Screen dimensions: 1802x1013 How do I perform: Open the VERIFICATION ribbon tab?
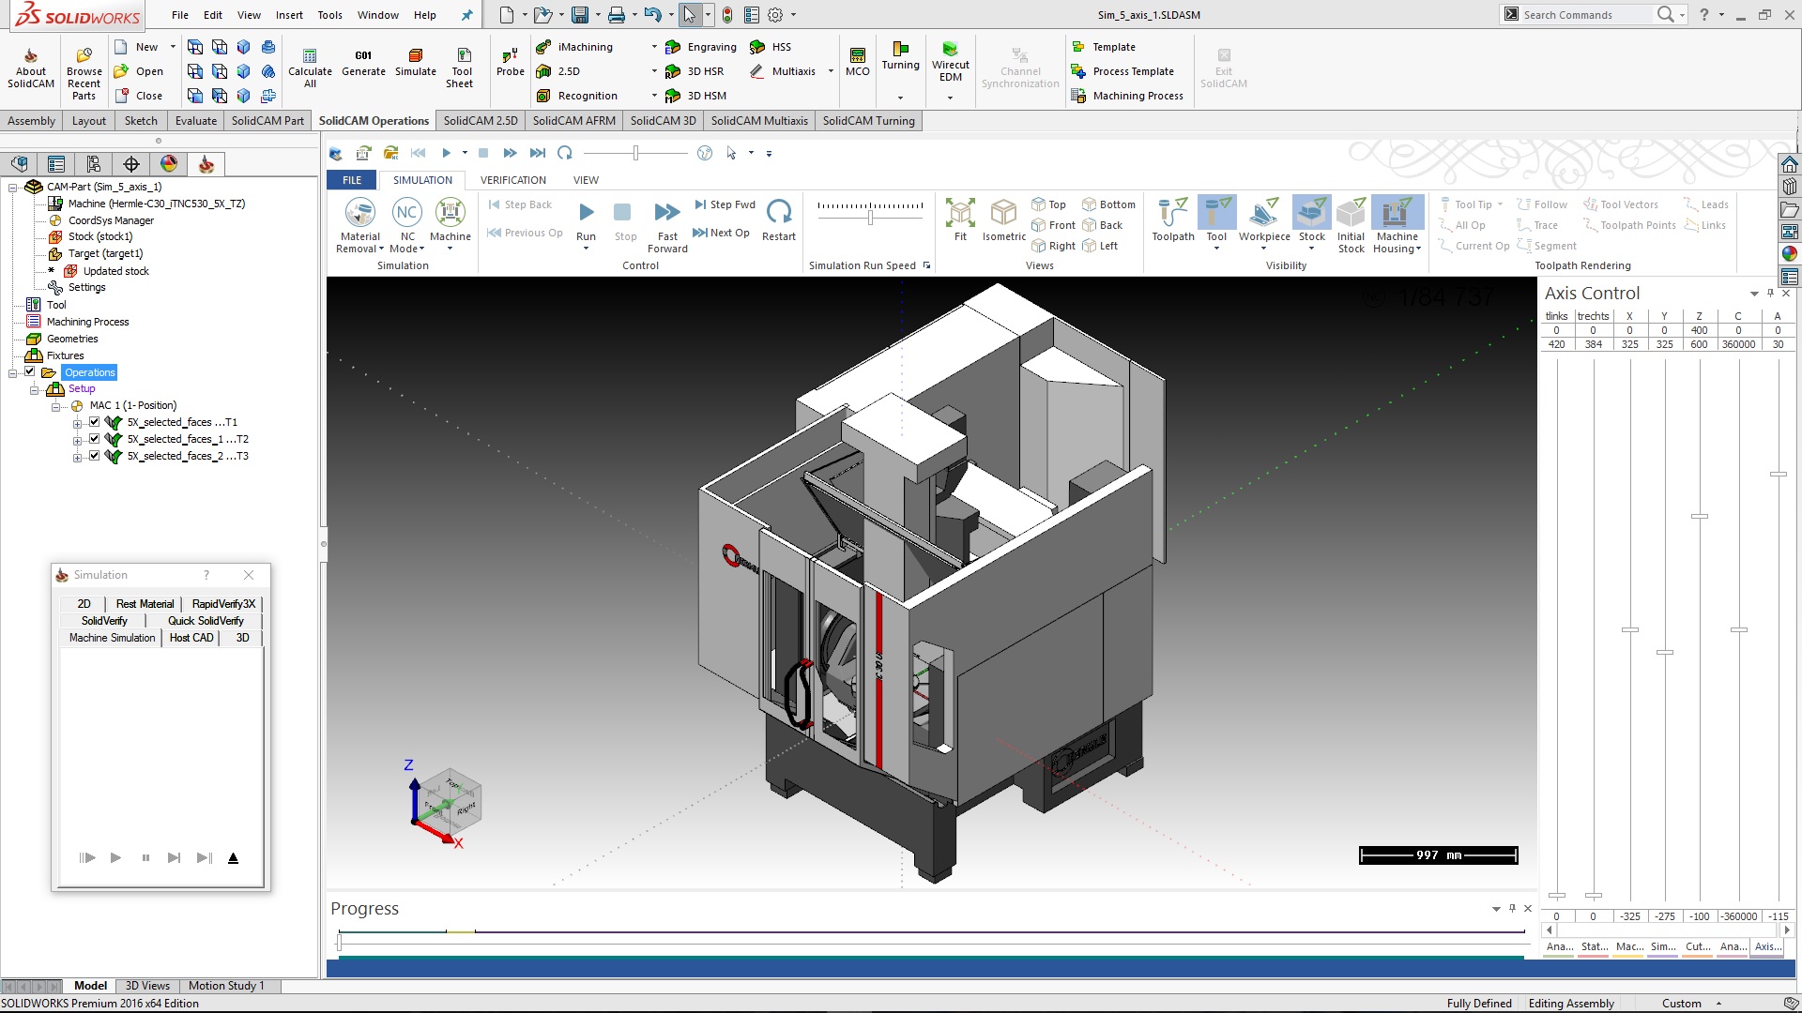[512, 180]
